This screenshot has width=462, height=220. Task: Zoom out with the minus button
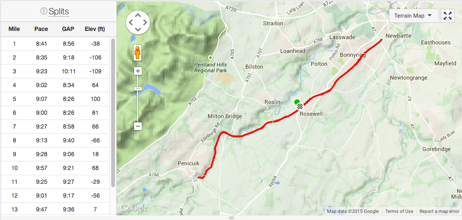click(138, 127)
